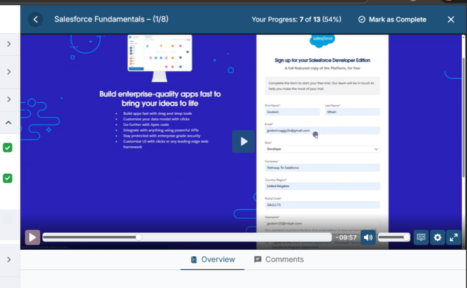Seek on the video progress bar
This screenshot has width=467, height=288.
(187, 237)
